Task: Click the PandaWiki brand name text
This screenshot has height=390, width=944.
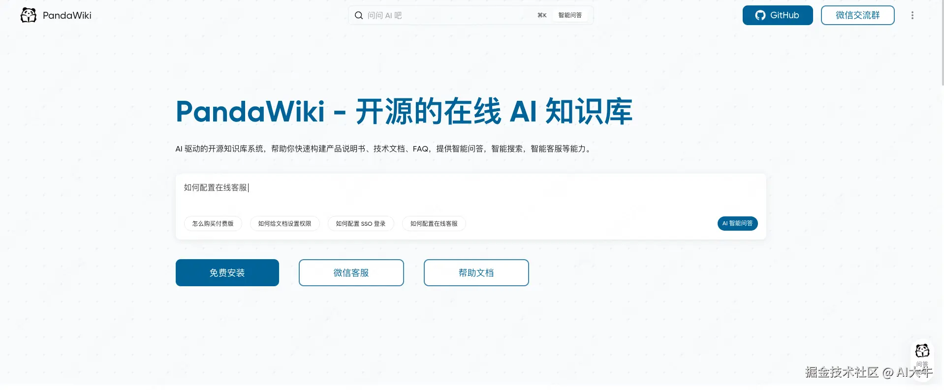Action: click(x=67, y=15)
